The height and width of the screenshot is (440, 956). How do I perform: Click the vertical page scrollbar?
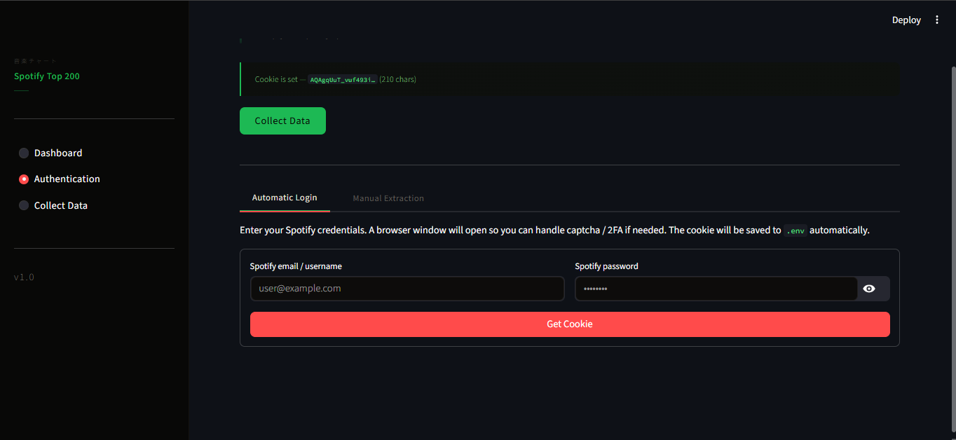[x=952, y=210]
